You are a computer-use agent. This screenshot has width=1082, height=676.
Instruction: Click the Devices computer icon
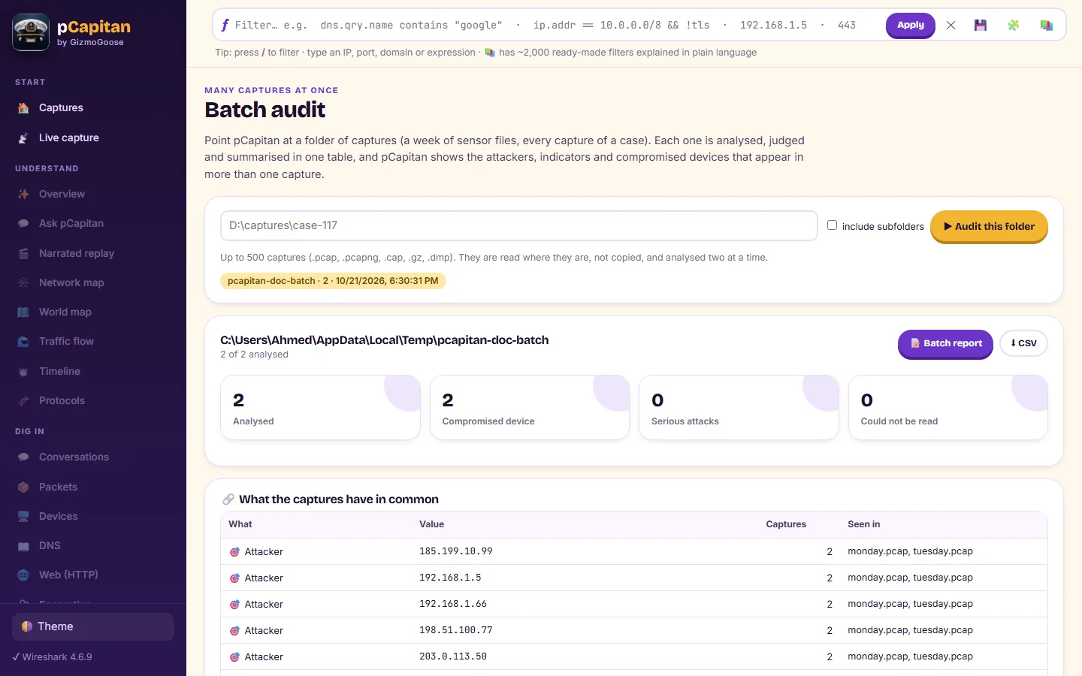click(23, 517)
